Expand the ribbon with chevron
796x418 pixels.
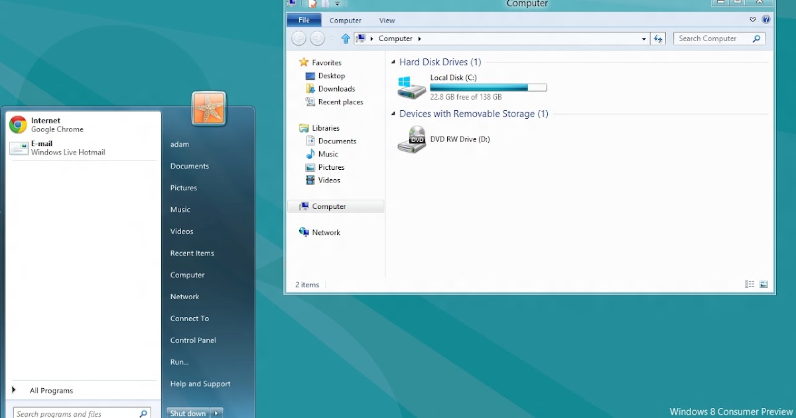[x=753, y=20]
